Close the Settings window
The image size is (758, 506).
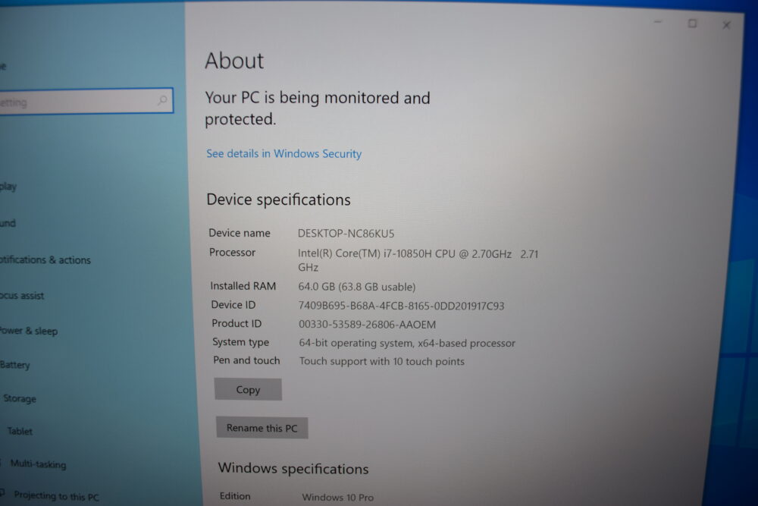point(726,25)
